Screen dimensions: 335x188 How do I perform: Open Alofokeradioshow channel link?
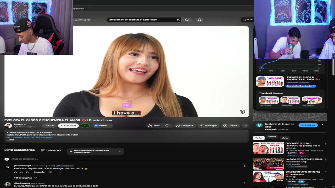[295, 162]
